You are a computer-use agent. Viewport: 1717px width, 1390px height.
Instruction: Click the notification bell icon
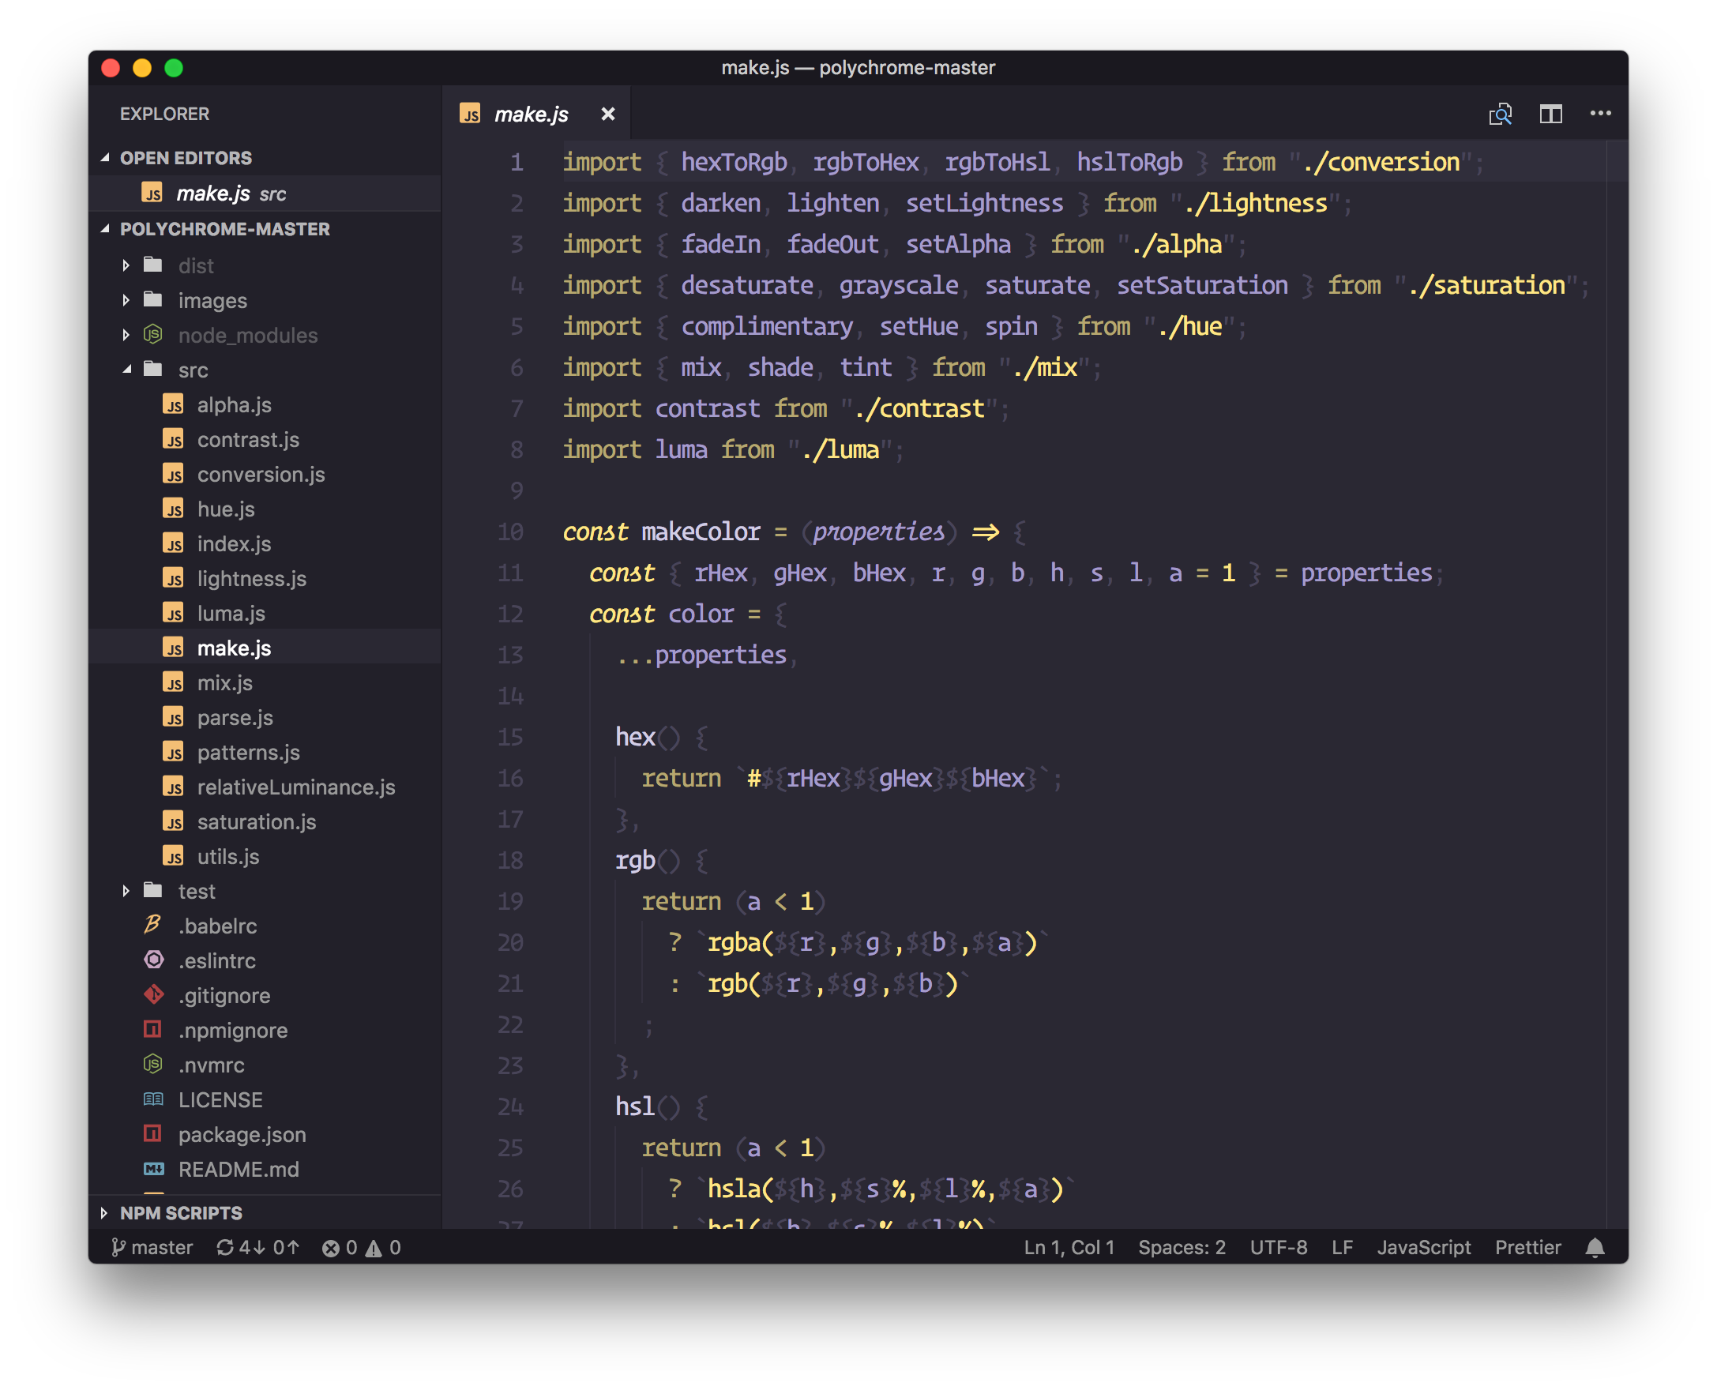click(x=1595, y=1248)
